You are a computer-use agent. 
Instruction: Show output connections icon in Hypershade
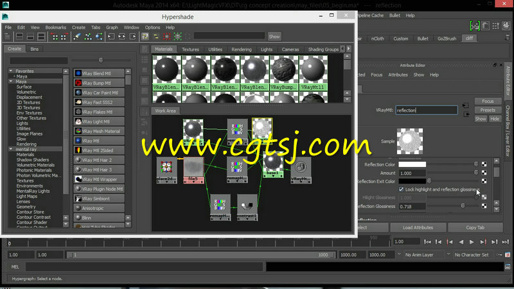pos(133,37)
